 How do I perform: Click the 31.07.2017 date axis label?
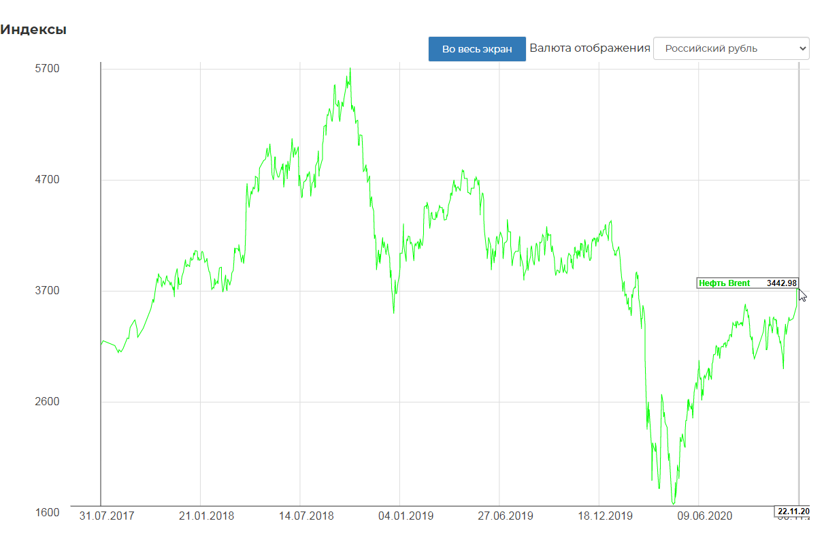pos(107,516)
